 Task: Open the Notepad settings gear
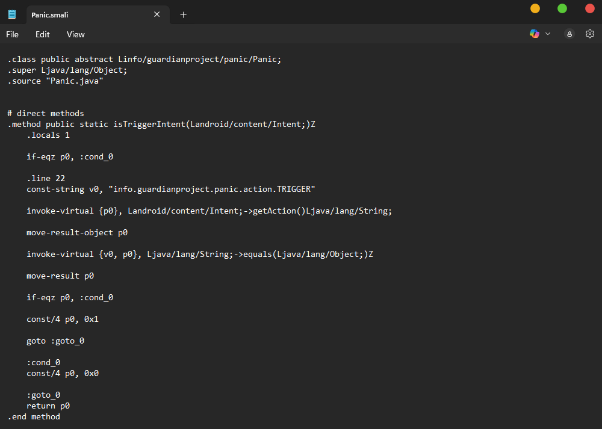(590, 34)
